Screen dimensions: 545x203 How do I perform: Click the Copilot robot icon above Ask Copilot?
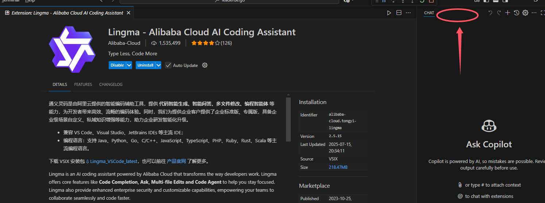pos(489,126)
